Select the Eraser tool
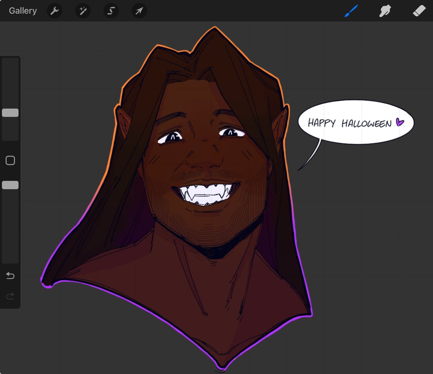 click(x=419, y=11)
